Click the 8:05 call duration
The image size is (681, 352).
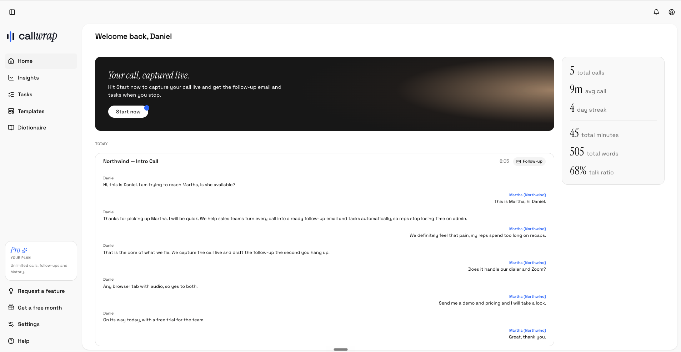point(504,161)
